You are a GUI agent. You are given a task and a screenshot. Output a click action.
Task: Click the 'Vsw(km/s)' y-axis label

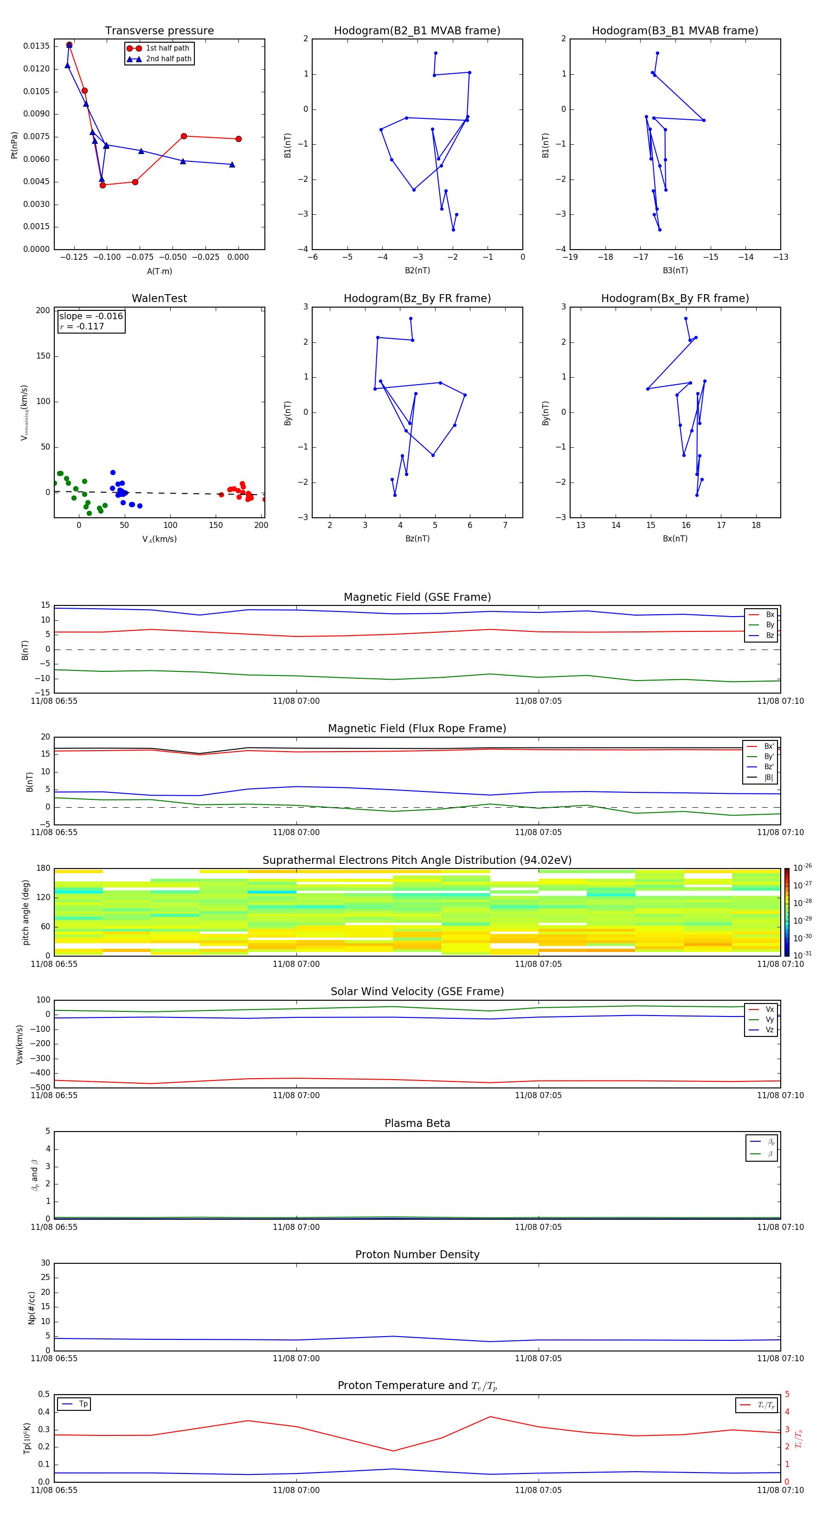pyautogui.click(x=19, y=1044)
